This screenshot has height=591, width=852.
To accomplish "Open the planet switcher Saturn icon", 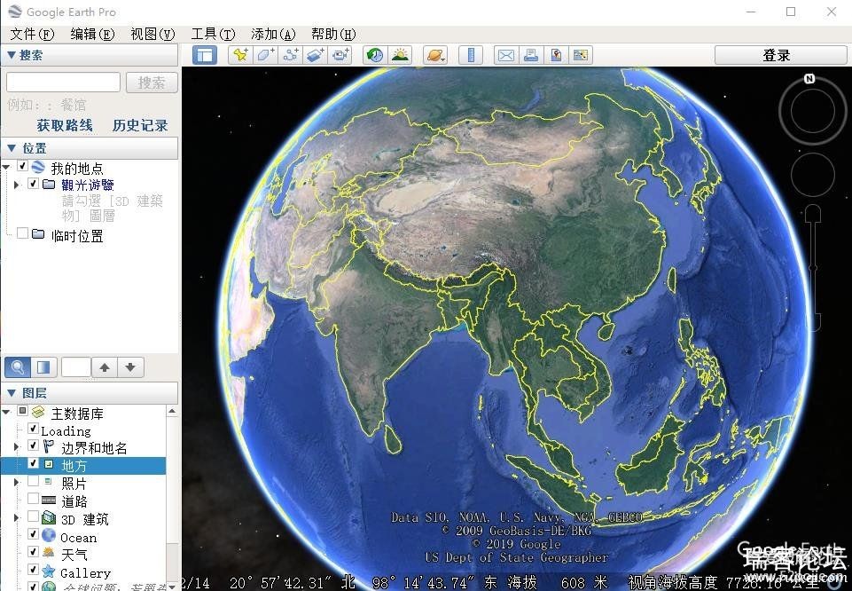I will click(435, 55).
